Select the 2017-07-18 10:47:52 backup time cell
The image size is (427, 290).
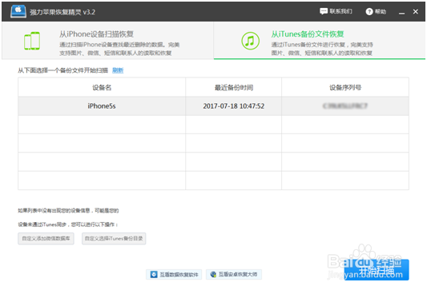click(x=234, y=106)
